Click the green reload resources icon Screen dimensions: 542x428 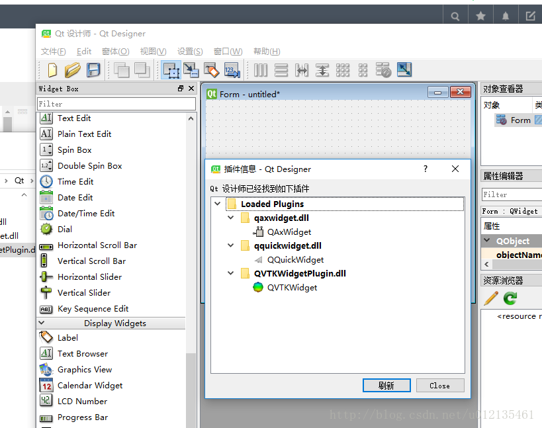(x=510, y=298)
